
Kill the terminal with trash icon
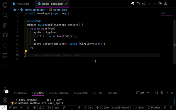tap(162, 93)
